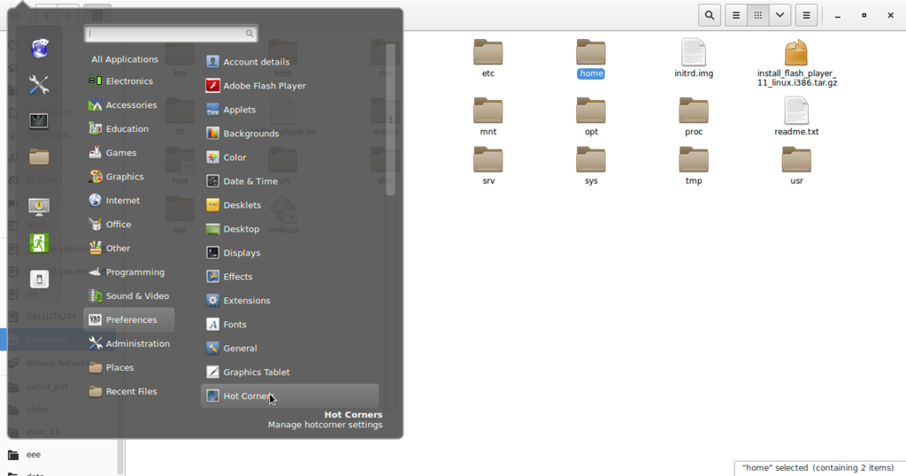Open the file manager folder favorite icon
This screenshot has height=476, width=906.
(x=39, y=157)
